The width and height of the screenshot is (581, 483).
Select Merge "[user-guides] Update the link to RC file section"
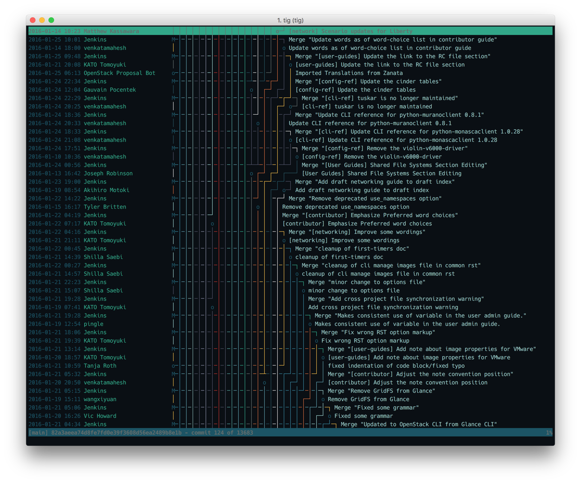point(393,56)
